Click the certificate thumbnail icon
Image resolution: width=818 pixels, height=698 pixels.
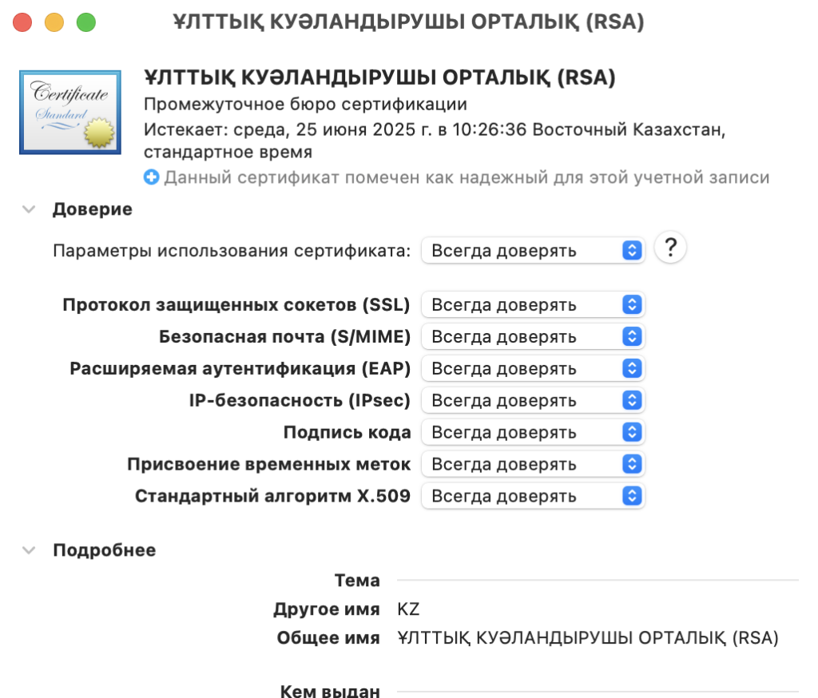click(70, 112)
